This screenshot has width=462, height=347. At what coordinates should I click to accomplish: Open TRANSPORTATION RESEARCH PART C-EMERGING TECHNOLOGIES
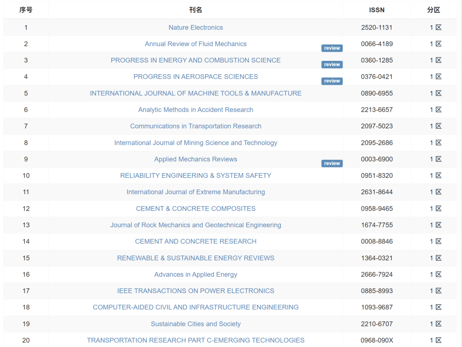coord(195,340)
